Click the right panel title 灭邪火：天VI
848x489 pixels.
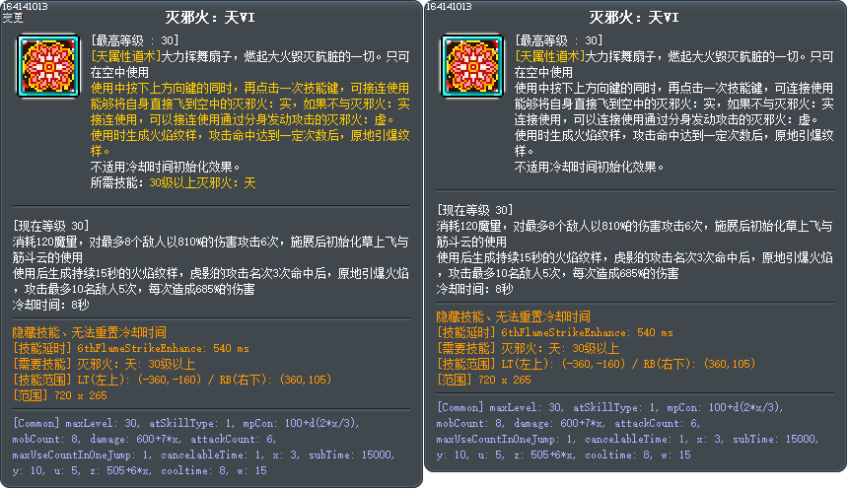(635, 18)
